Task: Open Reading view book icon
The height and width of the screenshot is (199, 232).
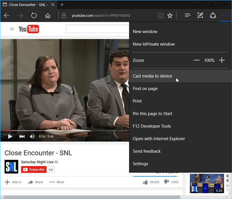Action: [161, 15]
